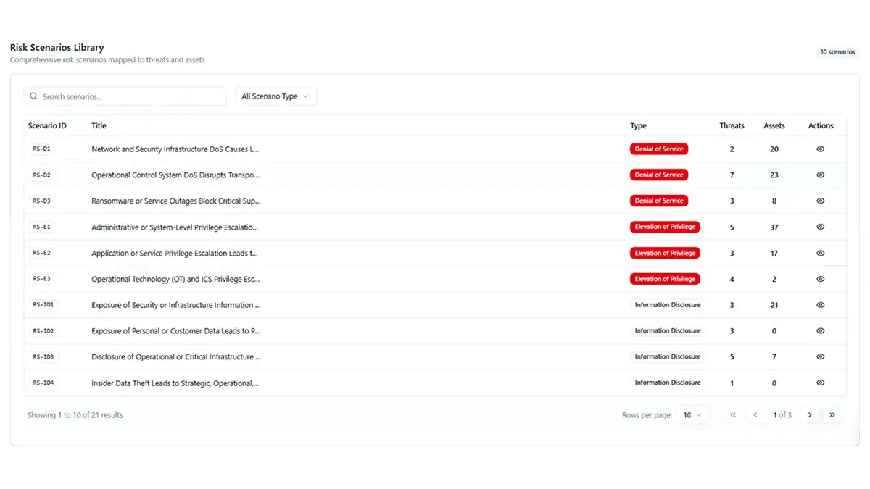Image resolution: width=870 pixels, height=489 pixels.
Task: Click Denial of Service tag on RS-D1
Action: tap(659, 149)
